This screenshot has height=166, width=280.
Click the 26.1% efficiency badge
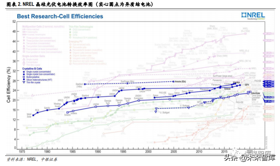[268, 86]
